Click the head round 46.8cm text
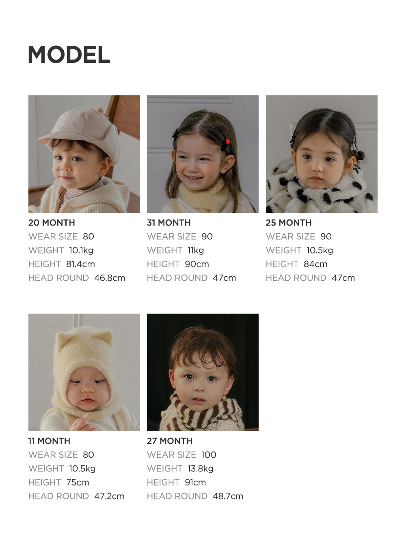The height and width of the screenshot is (540, 406). [x=77, y=278]
